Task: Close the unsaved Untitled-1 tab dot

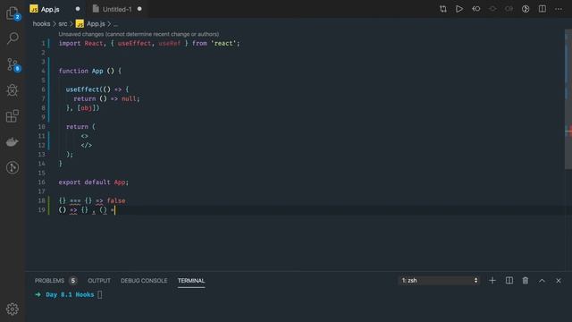Action: tap(139, 9)
